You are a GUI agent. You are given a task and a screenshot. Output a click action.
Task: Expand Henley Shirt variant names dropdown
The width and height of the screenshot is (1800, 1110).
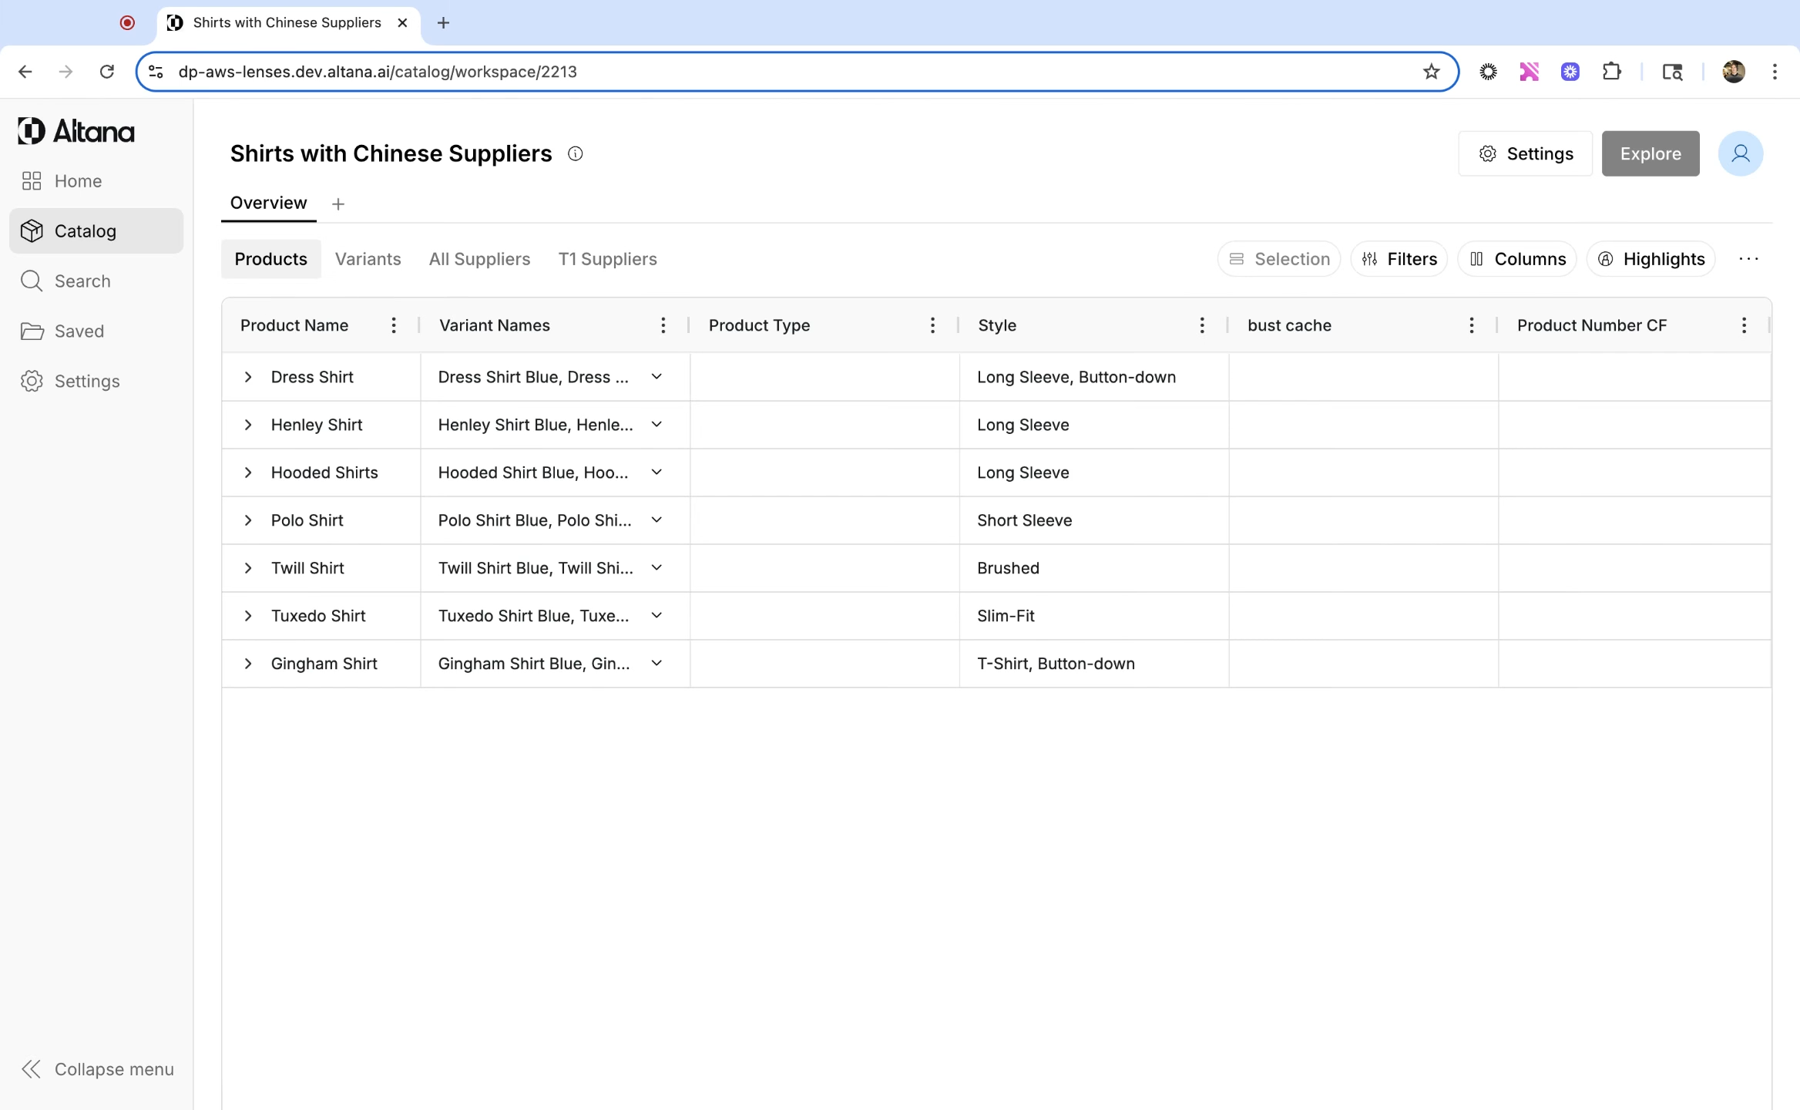(x=657, y=425)
